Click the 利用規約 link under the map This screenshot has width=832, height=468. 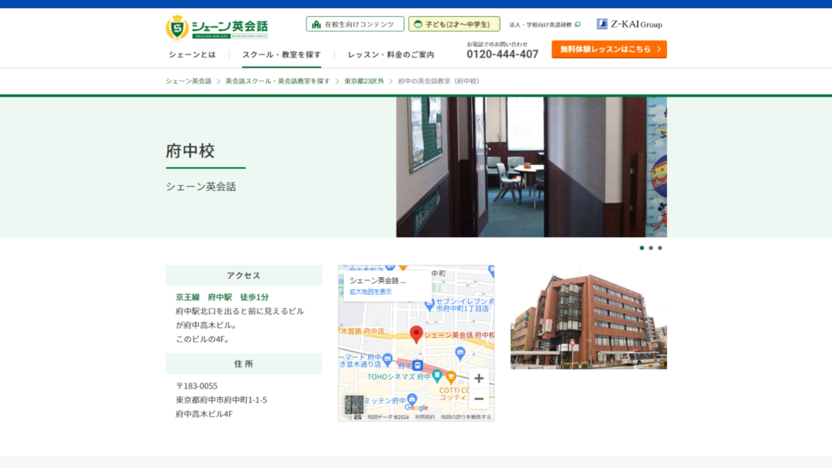(424, 417)
